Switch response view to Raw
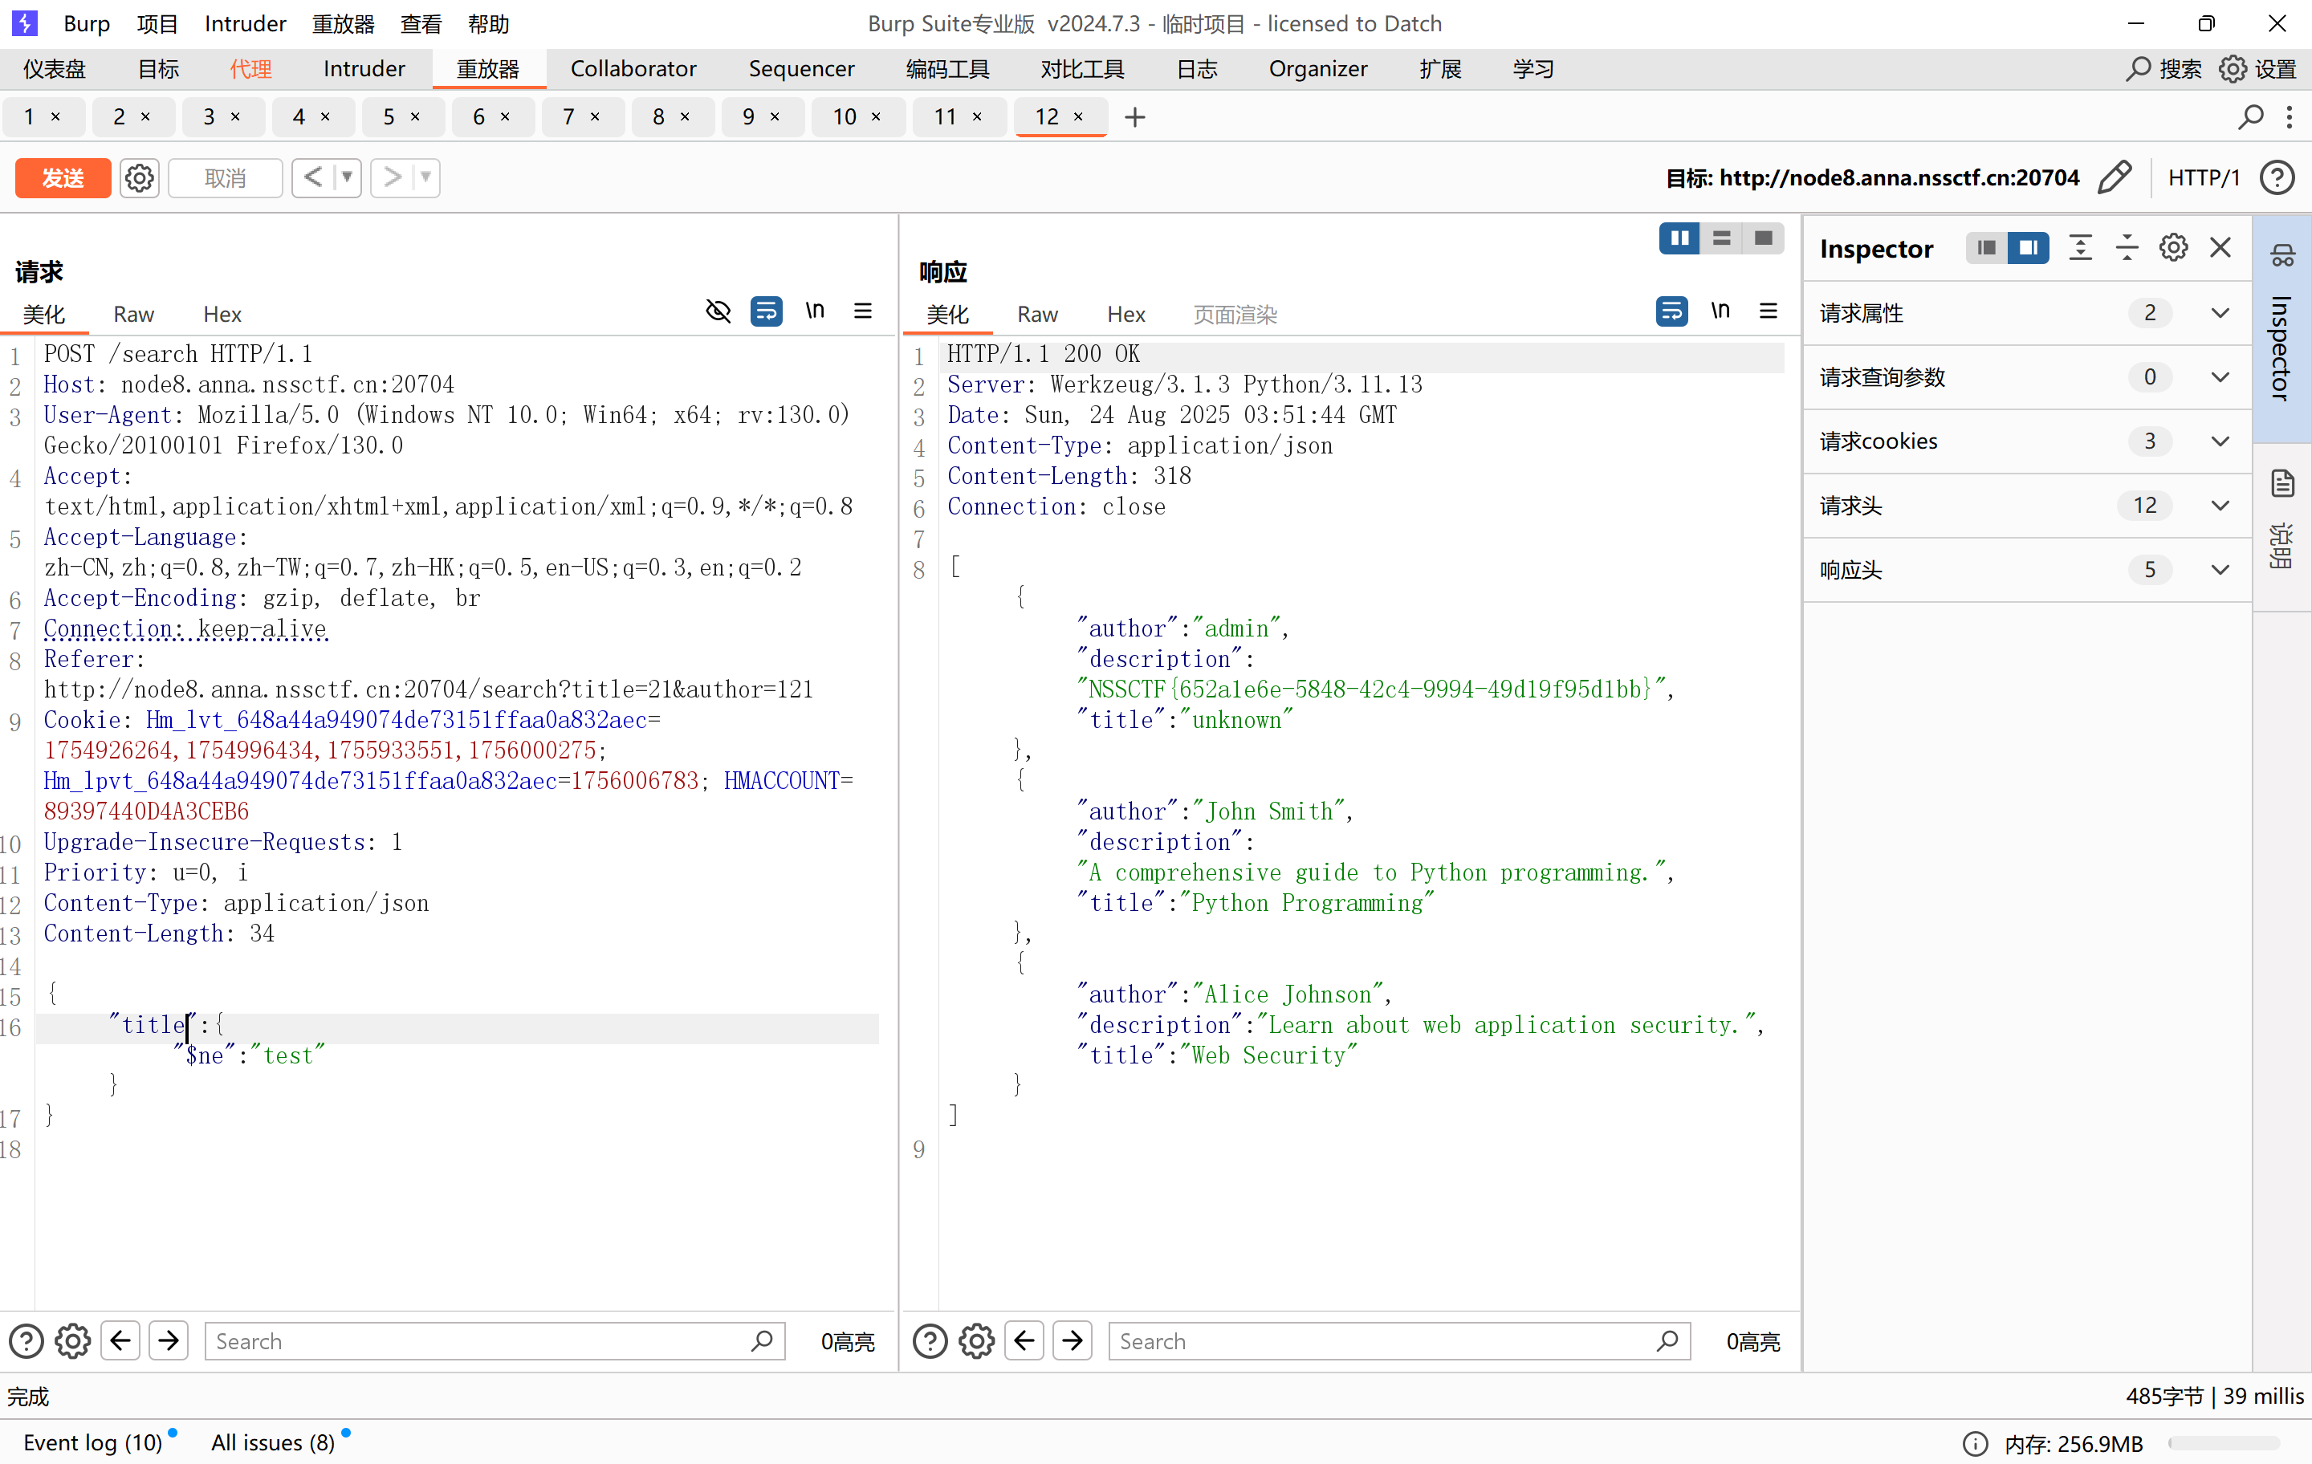 pos(1038,314)
